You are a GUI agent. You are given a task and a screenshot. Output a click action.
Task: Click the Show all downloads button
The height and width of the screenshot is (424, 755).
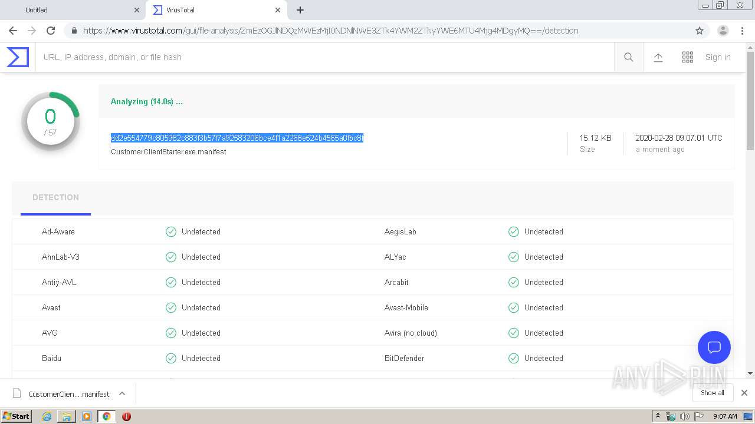tap(713, 393)
